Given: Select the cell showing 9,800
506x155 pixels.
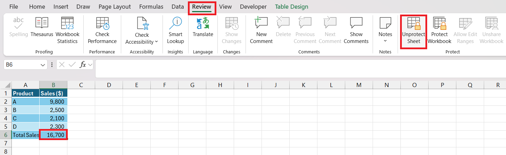Looking at the screenshot, I should click(53, 102).
